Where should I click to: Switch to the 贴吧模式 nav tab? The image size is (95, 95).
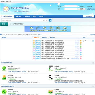[19, 16]
